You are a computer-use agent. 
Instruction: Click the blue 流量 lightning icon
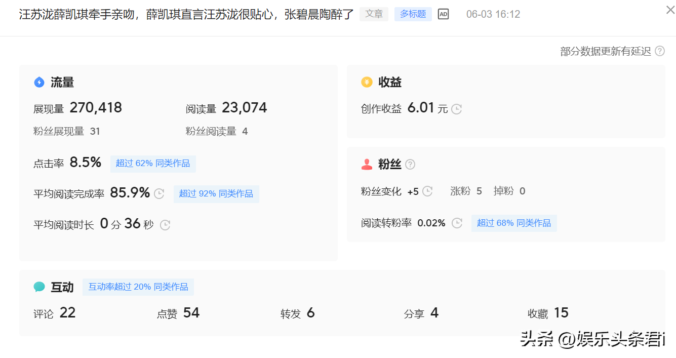tap(39, 82)
